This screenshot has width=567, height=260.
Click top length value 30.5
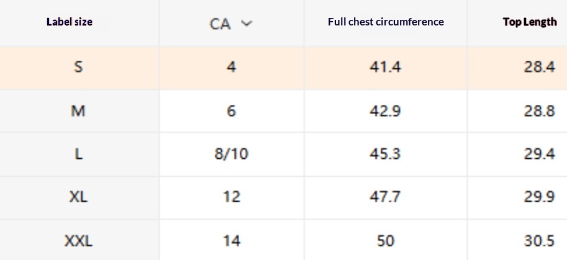(538, 240)
